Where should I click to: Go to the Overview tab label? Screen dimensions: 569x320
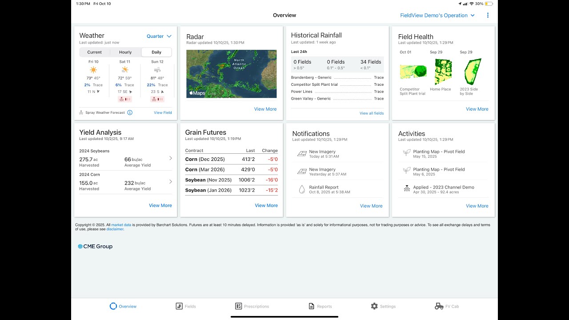tap(128, 307)
